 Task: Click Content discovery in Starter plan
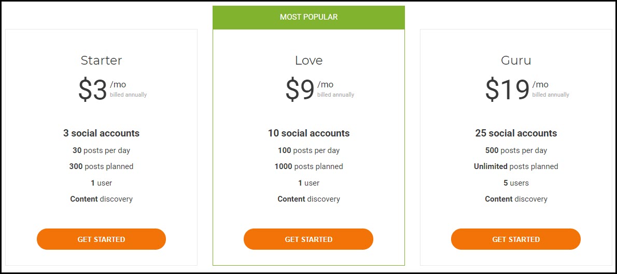(101, 199)
